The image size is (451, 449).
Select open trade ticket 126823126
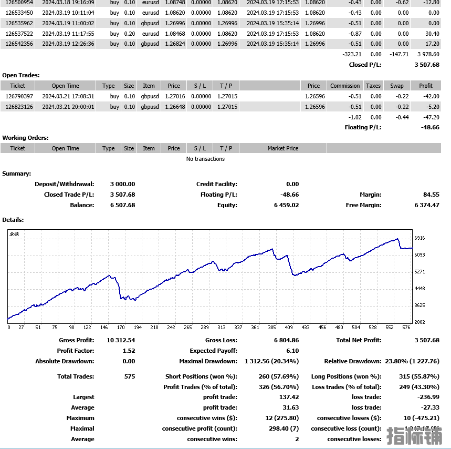point(19,107)
